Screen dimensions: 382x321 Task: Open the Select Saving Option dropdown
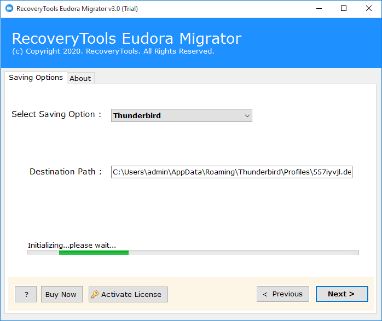[182, 115]
